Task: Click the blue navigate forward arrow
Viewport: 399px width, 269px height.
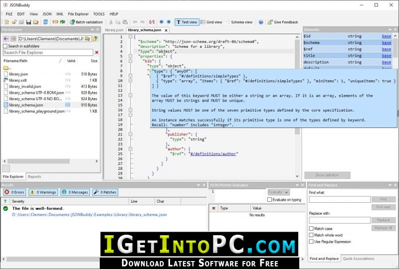Action: tap(169, 22)
